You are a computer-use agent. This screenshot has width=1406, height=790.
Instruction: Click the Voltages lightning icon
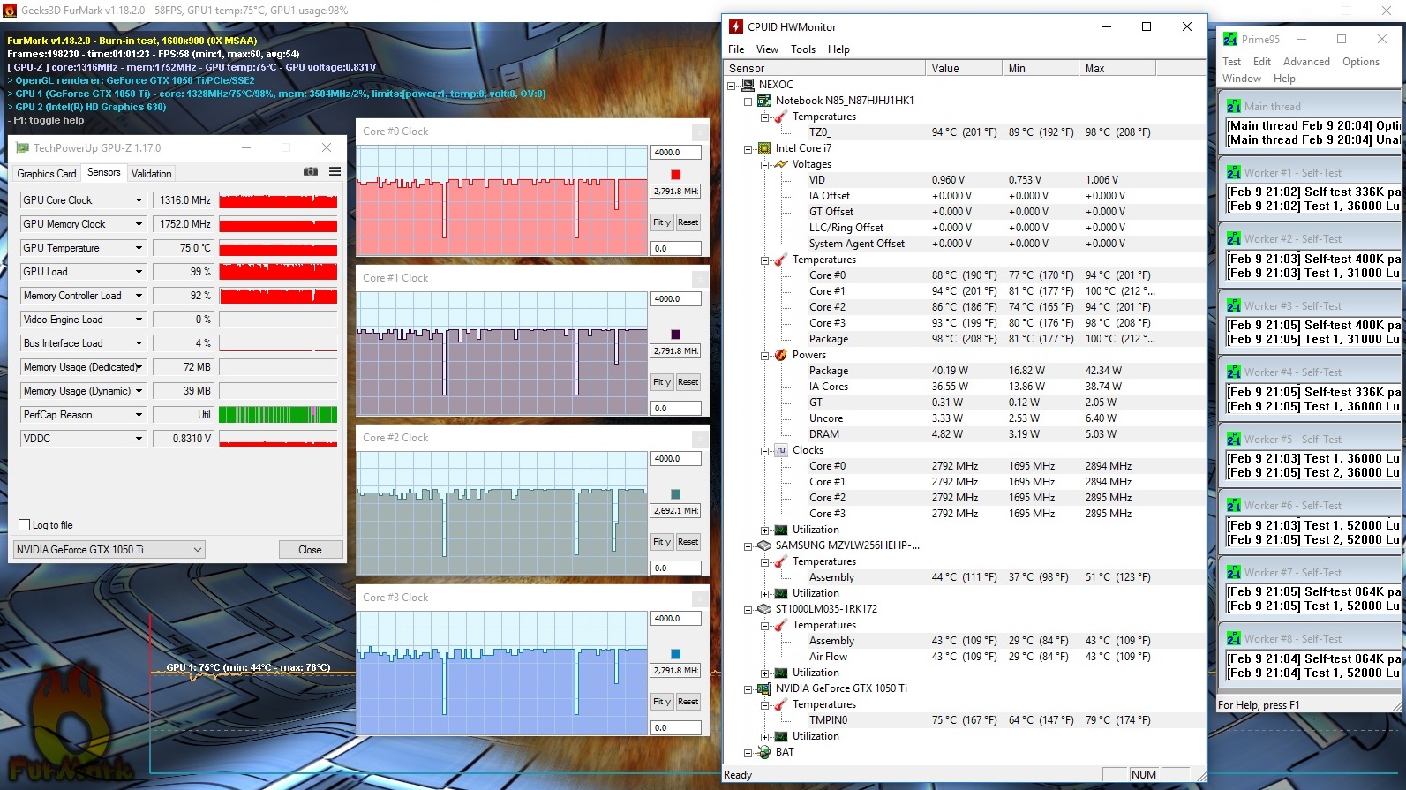coord(781,164)
